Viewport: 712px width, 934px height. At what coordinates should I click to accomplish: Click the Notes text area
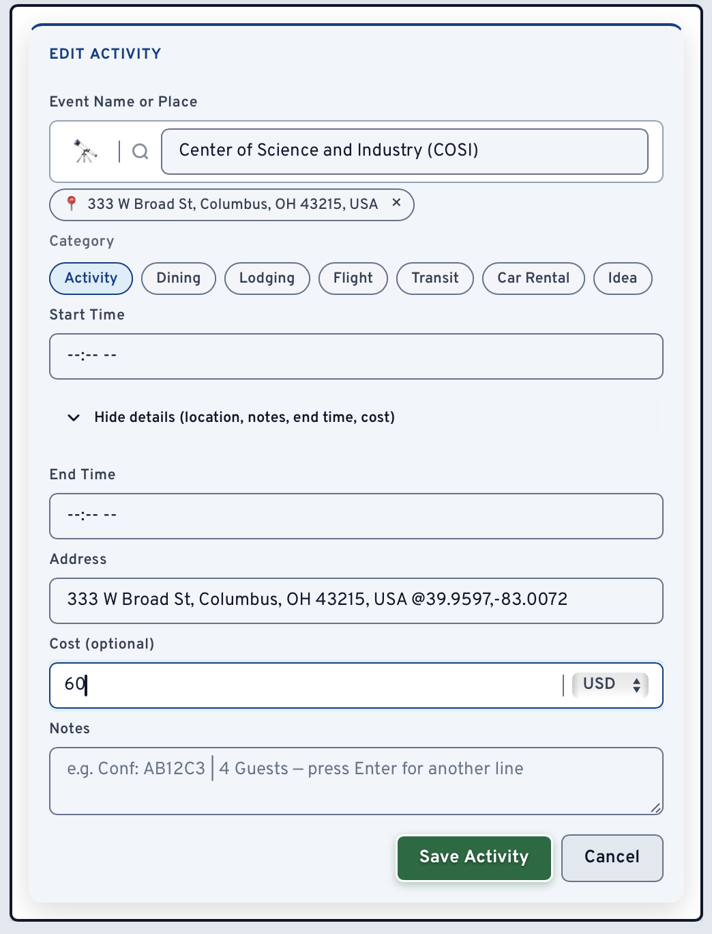point(356,781)
